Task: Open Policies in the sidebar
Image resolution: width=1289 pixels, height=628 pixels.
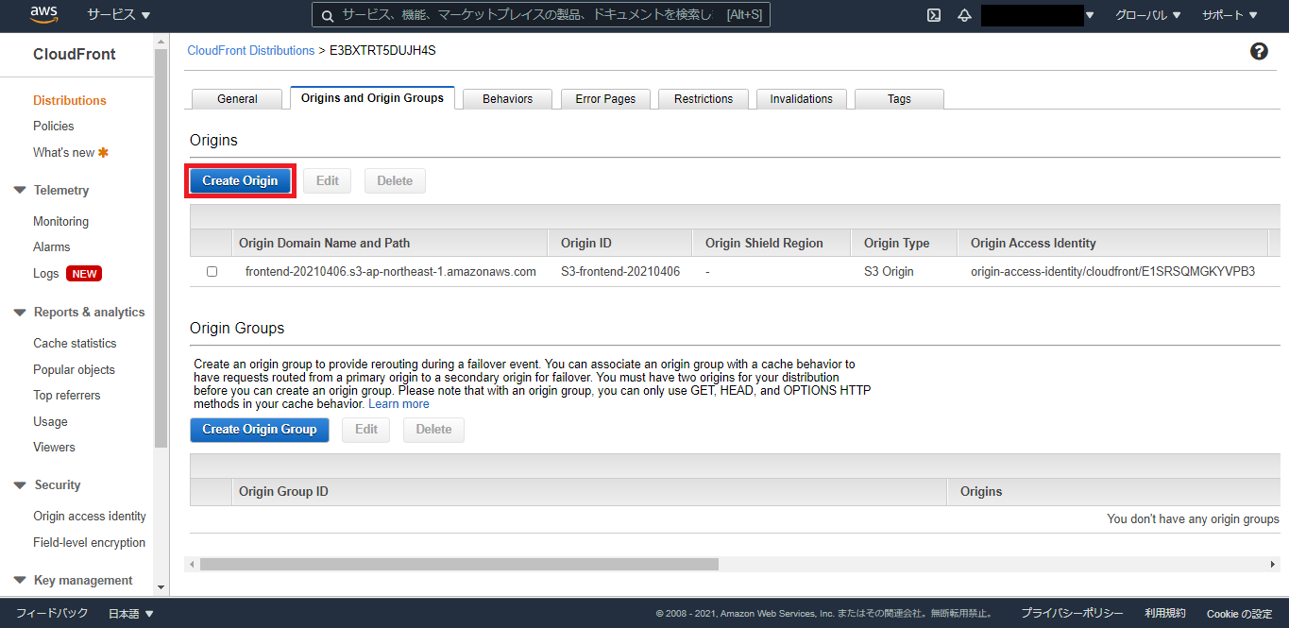Action: (54, 127)
